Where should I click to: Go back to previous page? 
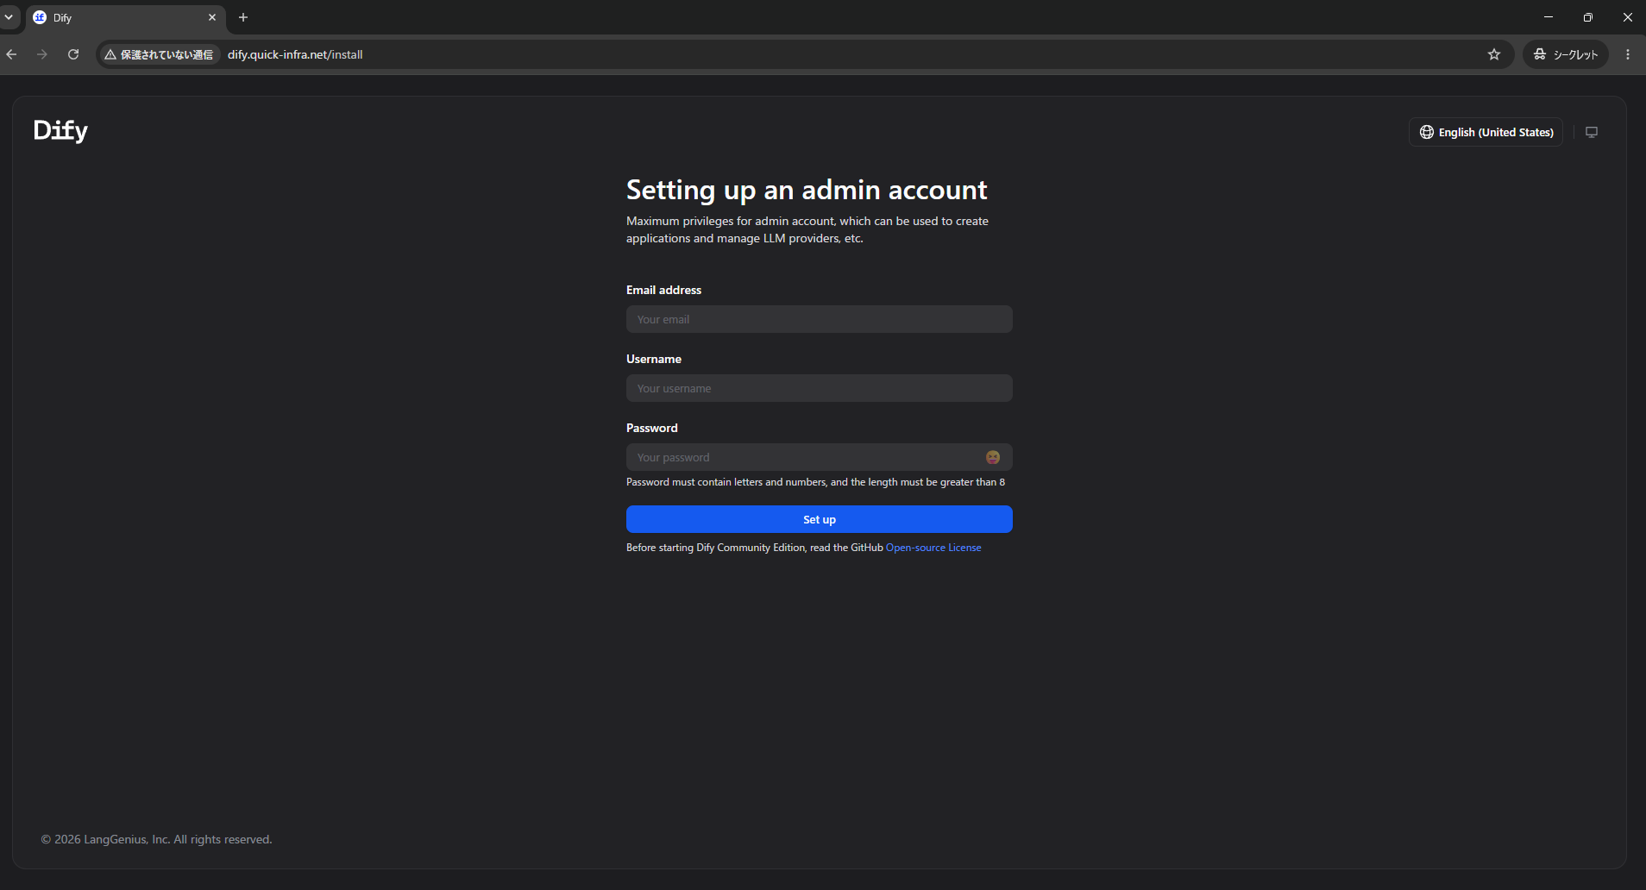pyautogui.click(x=12, y=54)
